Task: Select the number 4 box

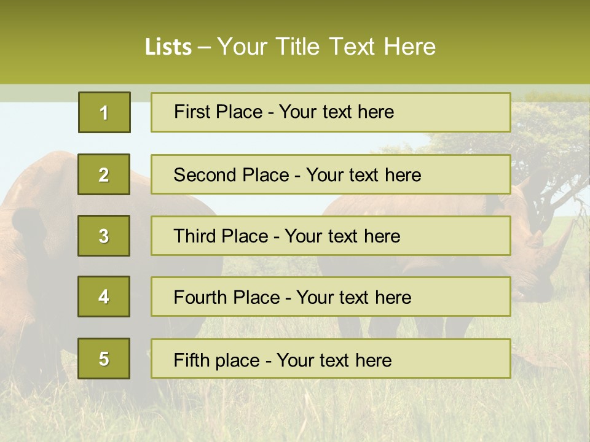Action: (x=104, y=297)
